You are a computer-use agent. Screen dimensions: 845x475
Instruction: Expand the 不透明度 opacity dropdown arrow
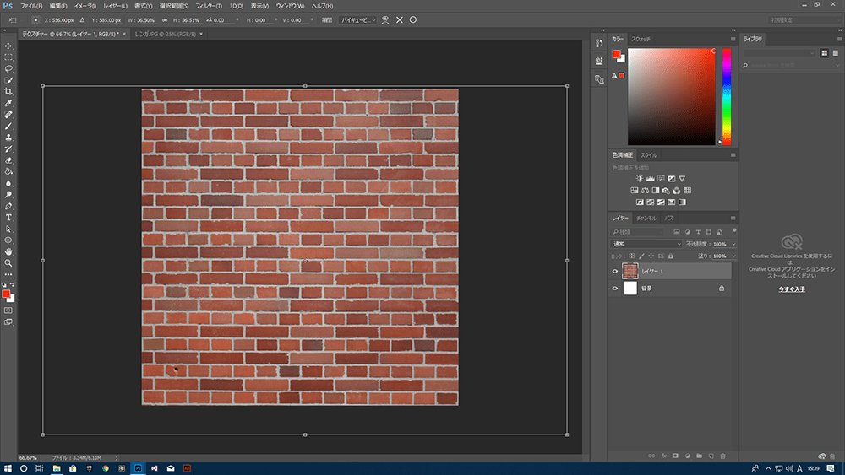tap(733, 244)
